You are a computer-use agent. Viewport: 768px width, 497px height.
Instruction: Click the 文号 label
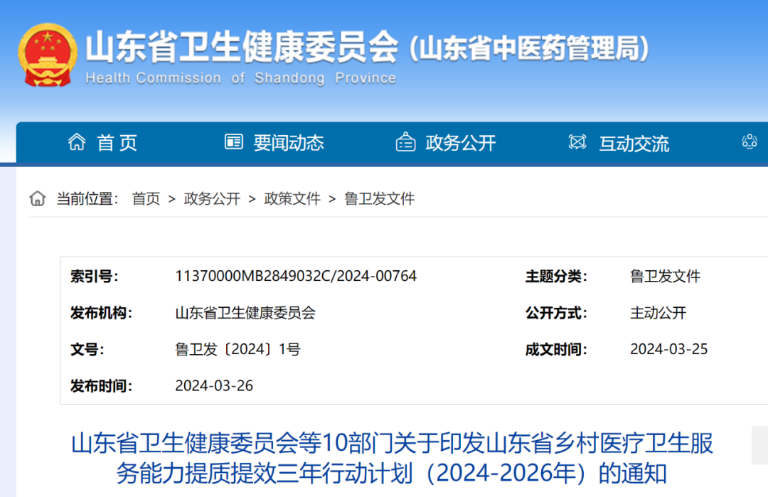(x=87, y=350)
